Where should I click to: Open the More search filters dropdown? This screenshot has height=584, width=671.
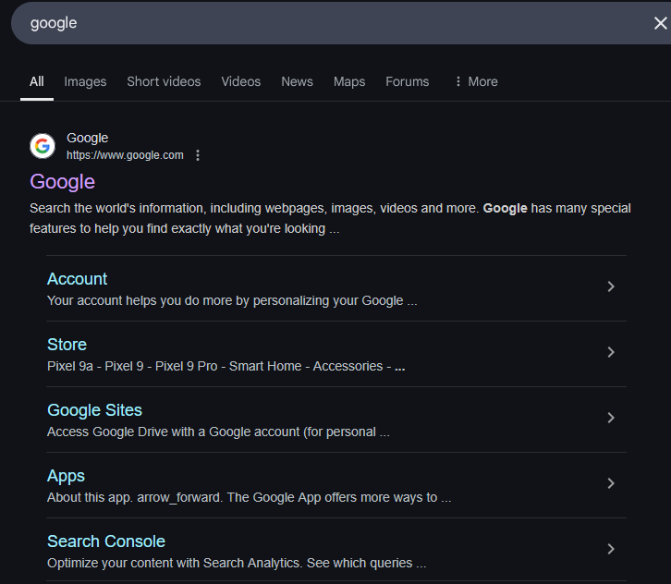(x=476, y=81)
